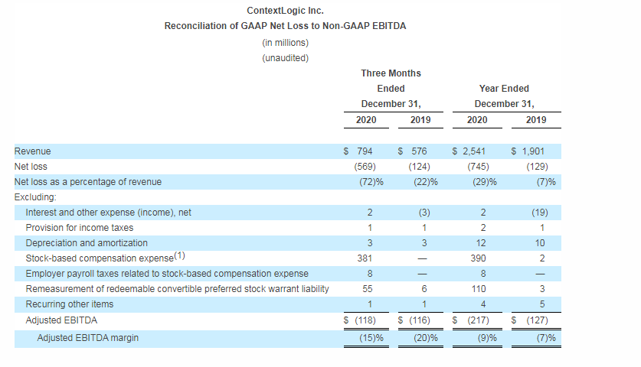The width and height of the screenshot is (641, 367).
Task: Click the Revenue row label
Action: [x=33, y=151]
